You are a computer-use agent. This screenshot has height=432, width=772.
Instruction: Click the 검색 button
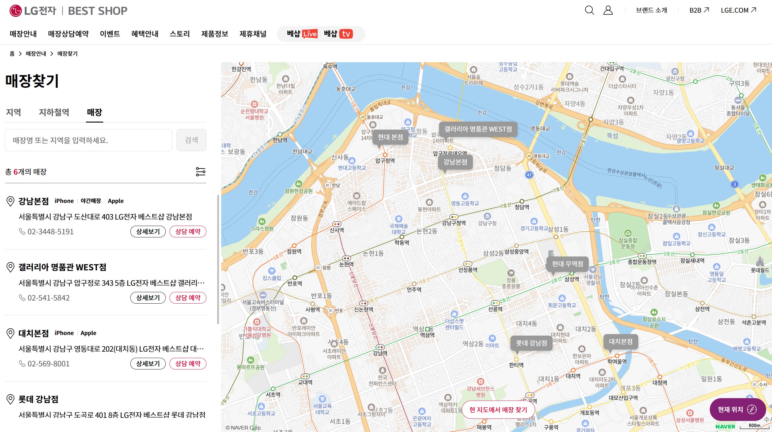pos(191,140)
